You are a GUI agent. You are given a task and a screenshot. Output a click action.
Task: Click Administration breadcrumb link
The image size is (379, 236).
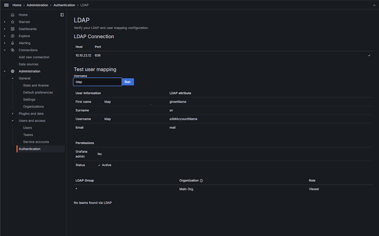coord(38,5)
